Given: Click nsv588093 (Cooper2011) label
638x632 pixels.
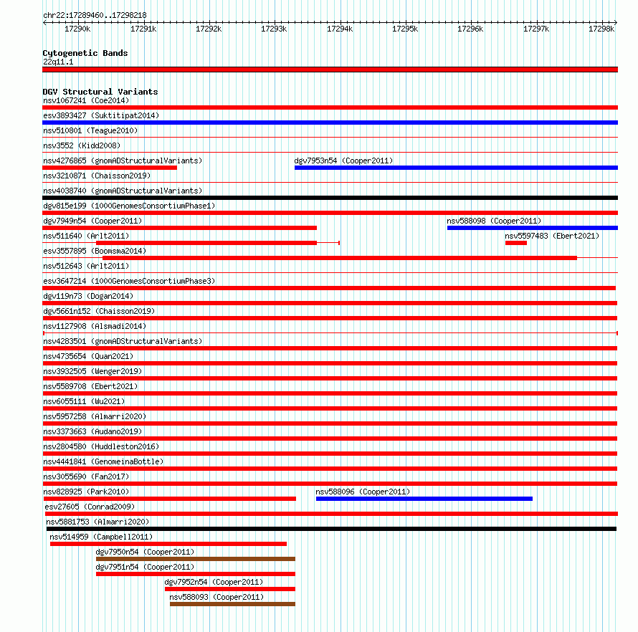Looking at the screenshot, I should click(216, 597).
